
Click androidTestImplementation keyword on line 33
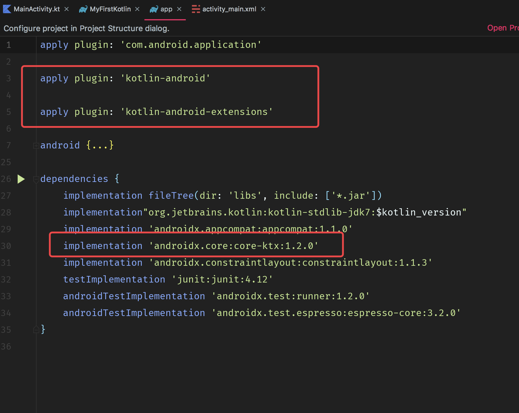(134, 296)
